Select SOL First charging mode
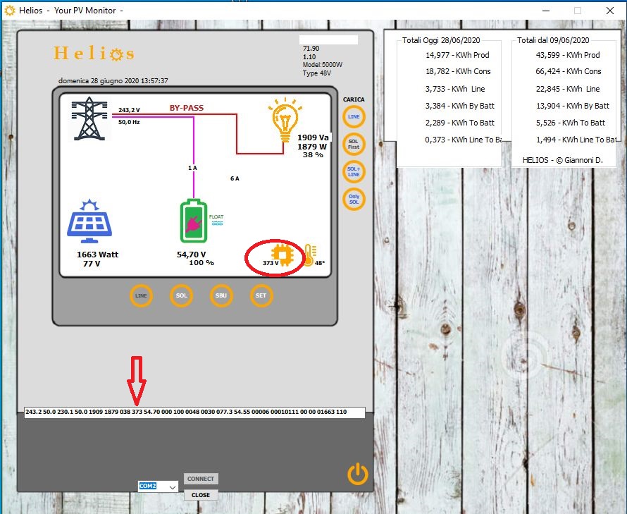This screenshot has height=514, width=627. tap(354, 144)
